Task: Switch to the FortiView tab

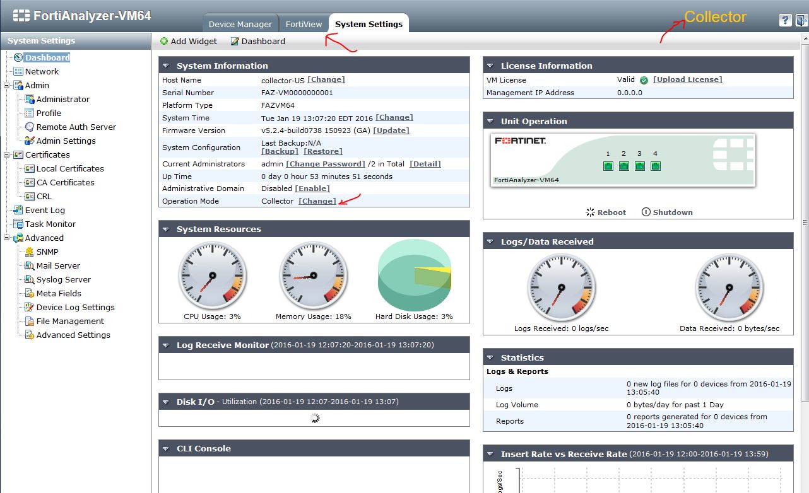Action: [x=304, y=24]
